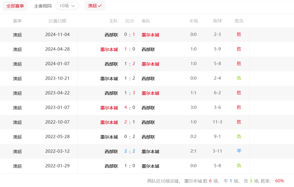This screenshot has width=294, height=187.
Task: Open the 10场 match count dropdown
Action: (67, 6)
